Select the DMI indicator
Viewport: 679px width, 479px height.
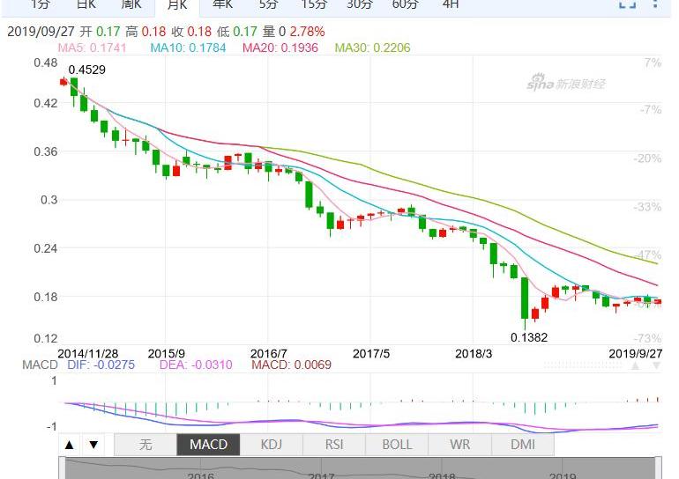coord(523,445)
